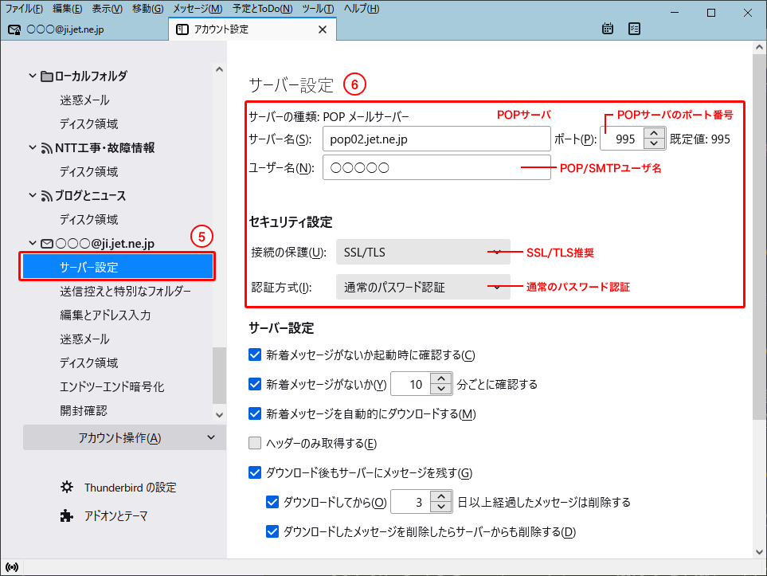Select 送信控えと特別なフォルダー in sidebar
Viewport: 767px width, 576px height.
coord(125,291)
